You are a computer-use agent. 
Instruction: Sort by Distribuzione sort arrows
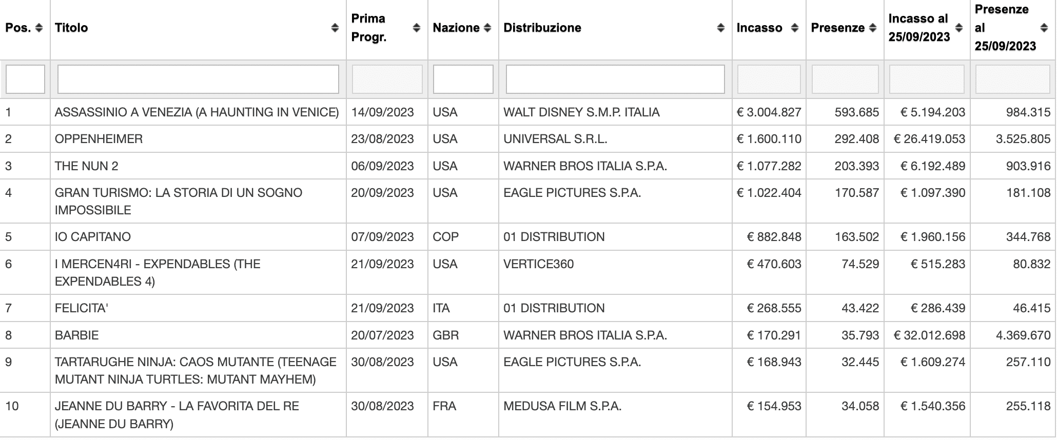pyautogui.click(x=721, y=28)
